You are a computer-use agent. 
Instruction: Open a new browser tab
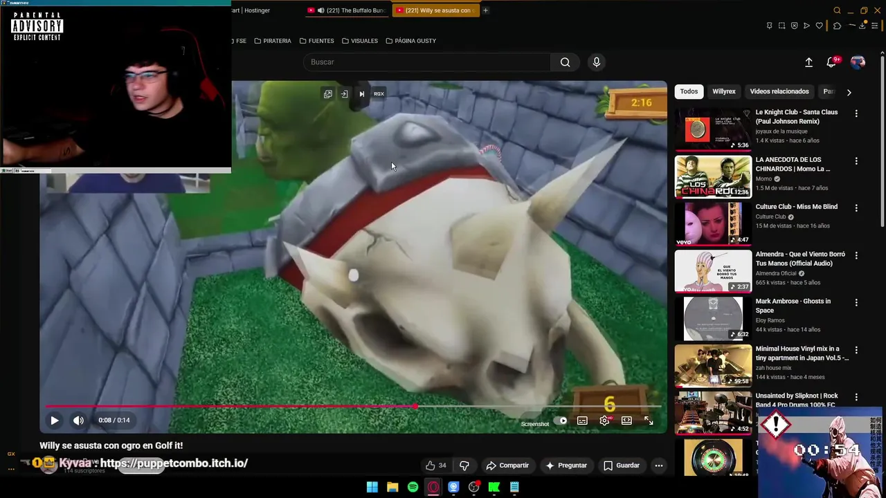[485, 10]
